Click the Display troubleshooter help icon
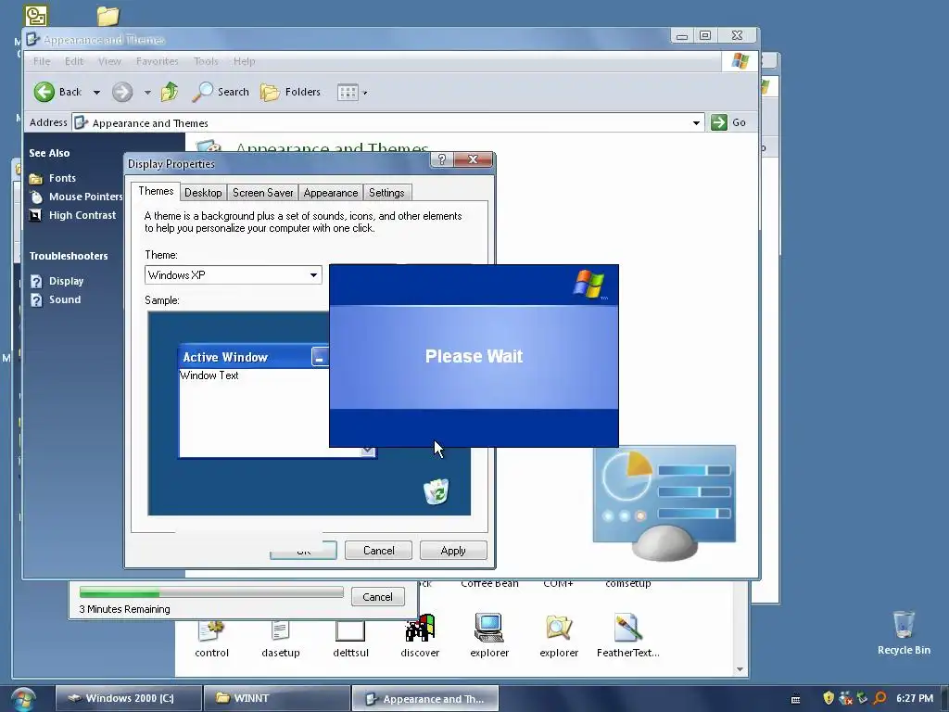 click(36, 282)
